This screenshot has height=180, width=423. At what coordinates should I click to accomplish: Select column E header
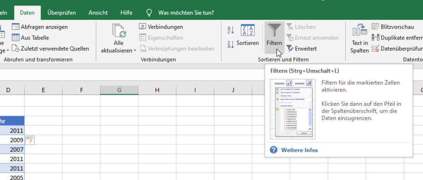43,90
